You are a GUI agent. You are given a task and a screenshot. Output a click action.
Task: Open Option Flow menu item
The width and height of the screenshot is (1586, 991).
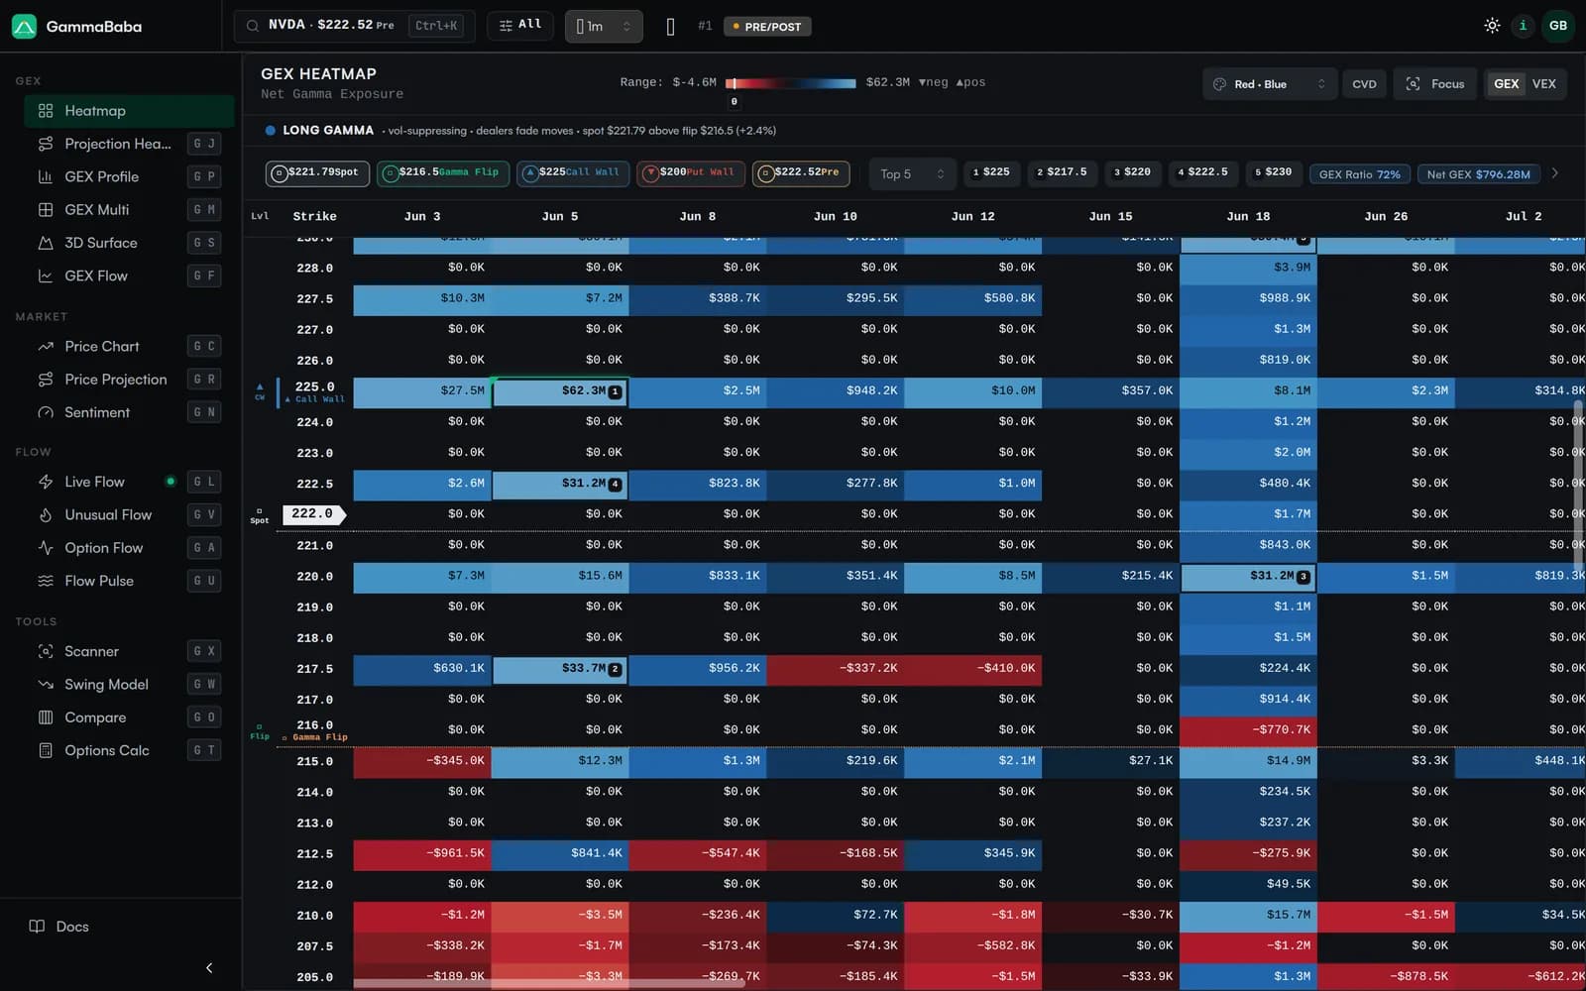click(129, 548)
